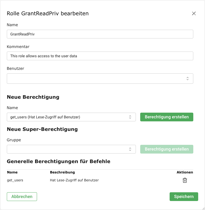Screen dimensions: 205x210
Task: Click the 'Generelle Berechtigungen für Befehle' heading
Action: [59, 161]
